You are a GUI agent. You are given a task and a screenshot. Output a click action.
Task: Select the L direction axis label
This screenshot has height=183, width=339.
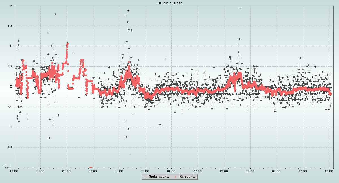pos(11,46)
